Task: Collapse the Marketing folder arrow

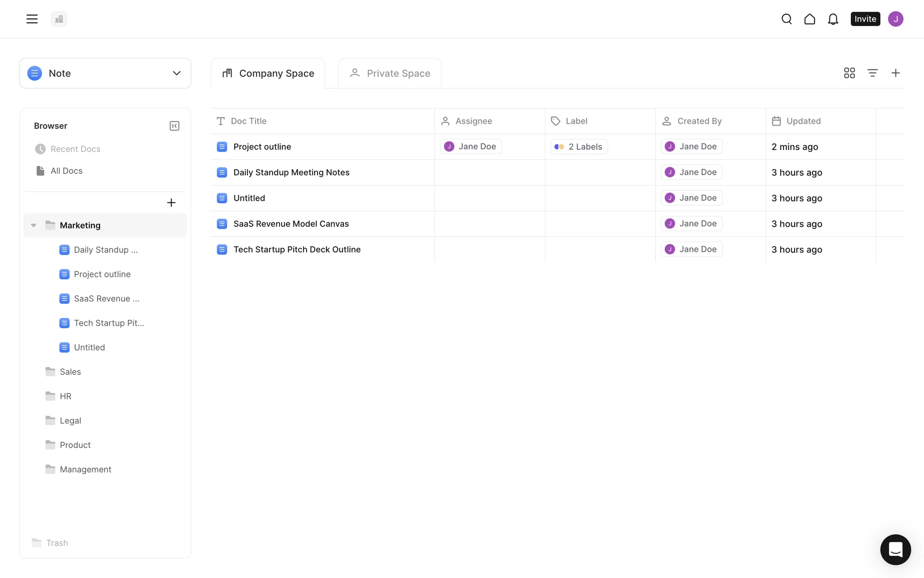Action: 34,225
